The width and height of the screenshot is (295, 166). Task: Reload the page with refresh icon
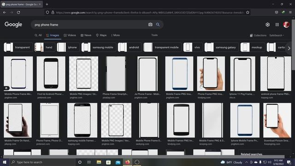(x=18, y=12)
